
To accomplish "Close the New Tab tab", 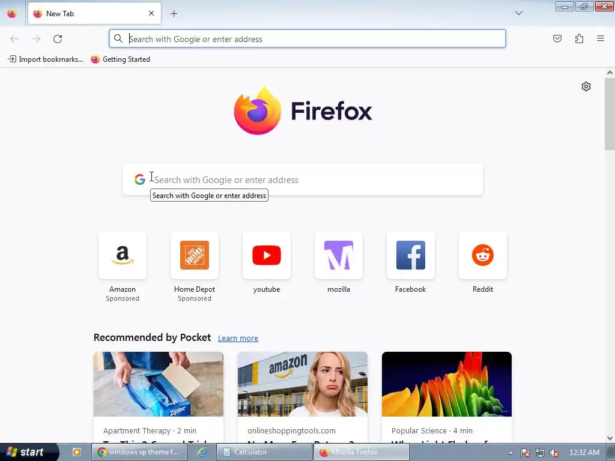I will click(151, 13).
